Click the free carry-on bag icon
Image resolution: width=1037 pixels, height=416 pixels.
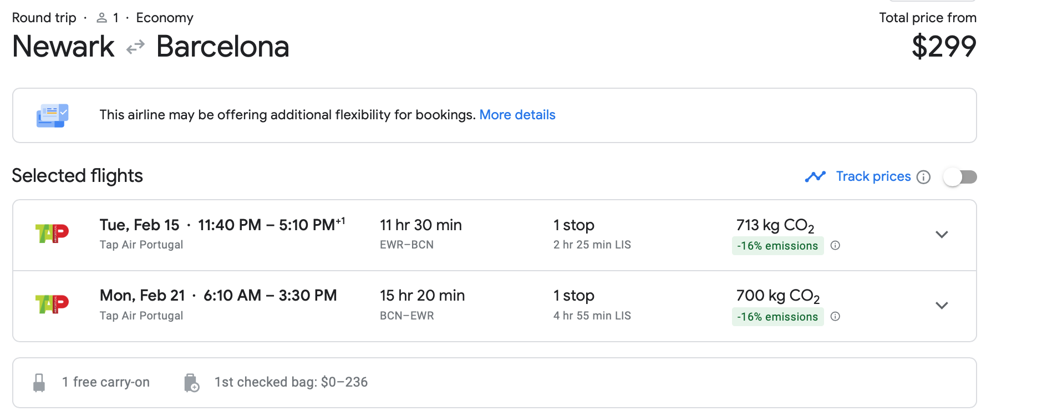tap(39, 383)
